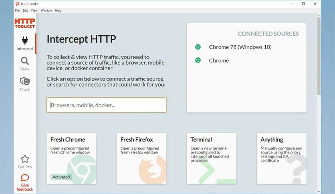The height and width of the screenshot is (194, 335).
Task: Open the View menu in menu bar
Action: tap(34, 10)
